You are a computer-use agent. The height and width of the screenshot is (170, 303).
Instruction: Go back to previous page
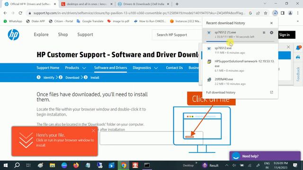(x=5, y=13)
